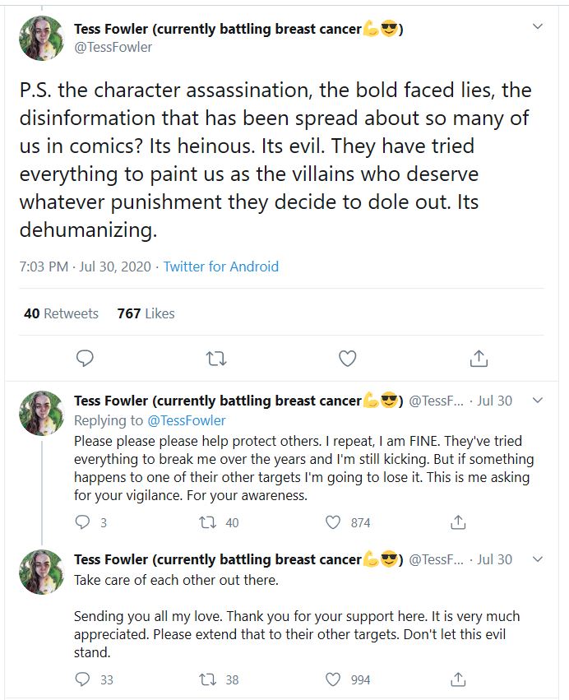The height and width of the screenshot is (700, 569).
Task: Reply to 'Take care of each other' tweet
Action: click(x=82, y=679)
